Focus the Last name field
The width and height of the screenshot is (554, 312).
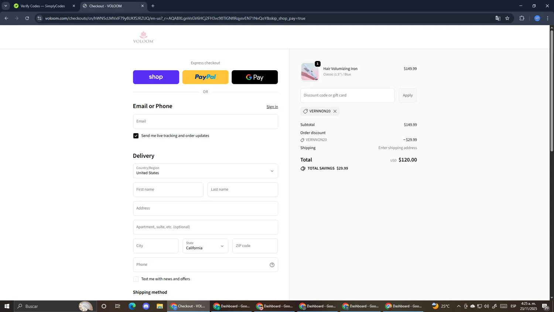(x=243, y=190)
